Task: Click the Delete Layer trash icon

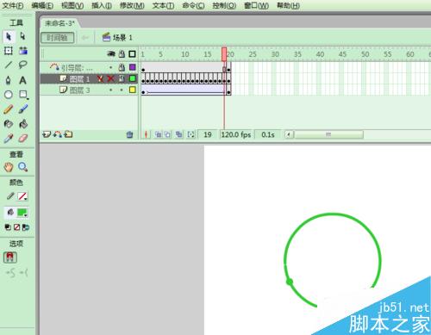Action: pyautogui.click(x=129, y=134)
